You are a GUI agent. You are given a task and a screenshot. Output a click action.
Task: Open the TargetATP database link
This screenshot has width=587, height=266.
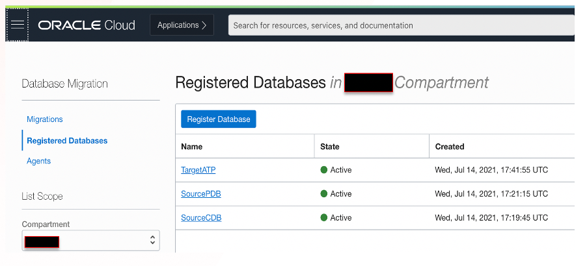pos(198,170)
